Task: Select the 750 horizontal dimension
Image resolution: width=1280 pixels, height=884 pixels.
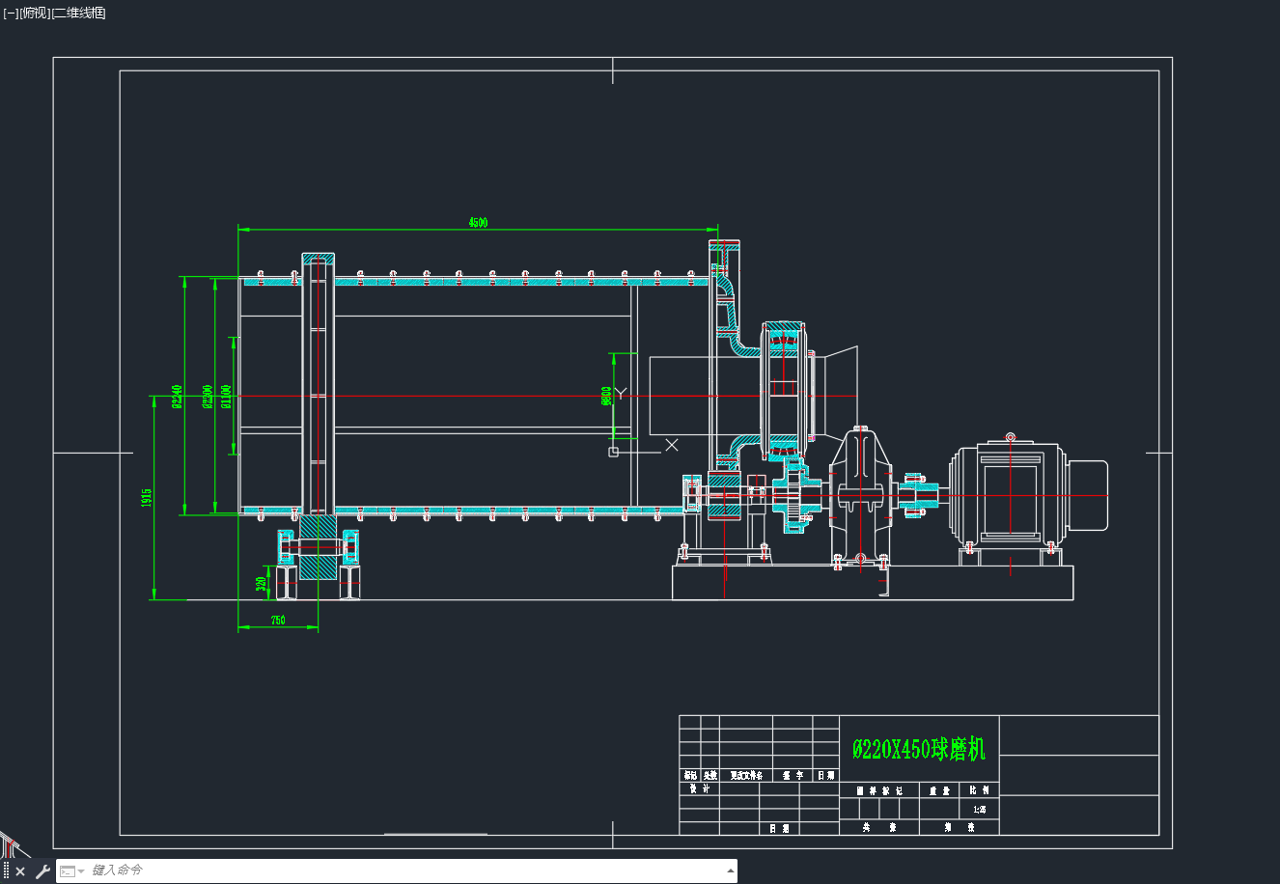Action: 277,621
